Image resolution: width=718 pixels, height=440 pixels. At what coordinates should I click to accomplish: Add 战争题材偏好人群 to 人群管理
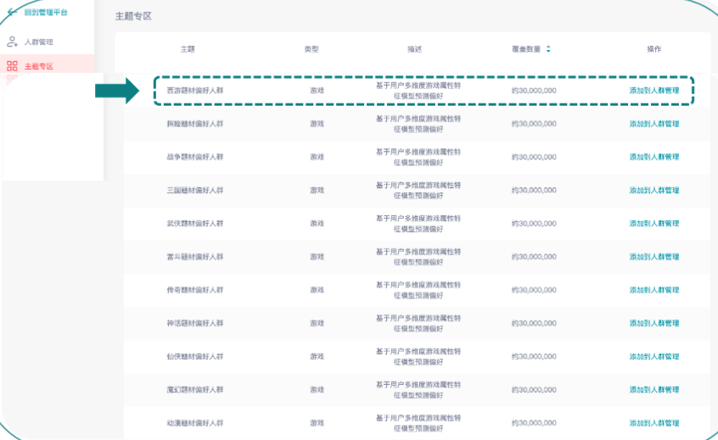tap(653, 157)
